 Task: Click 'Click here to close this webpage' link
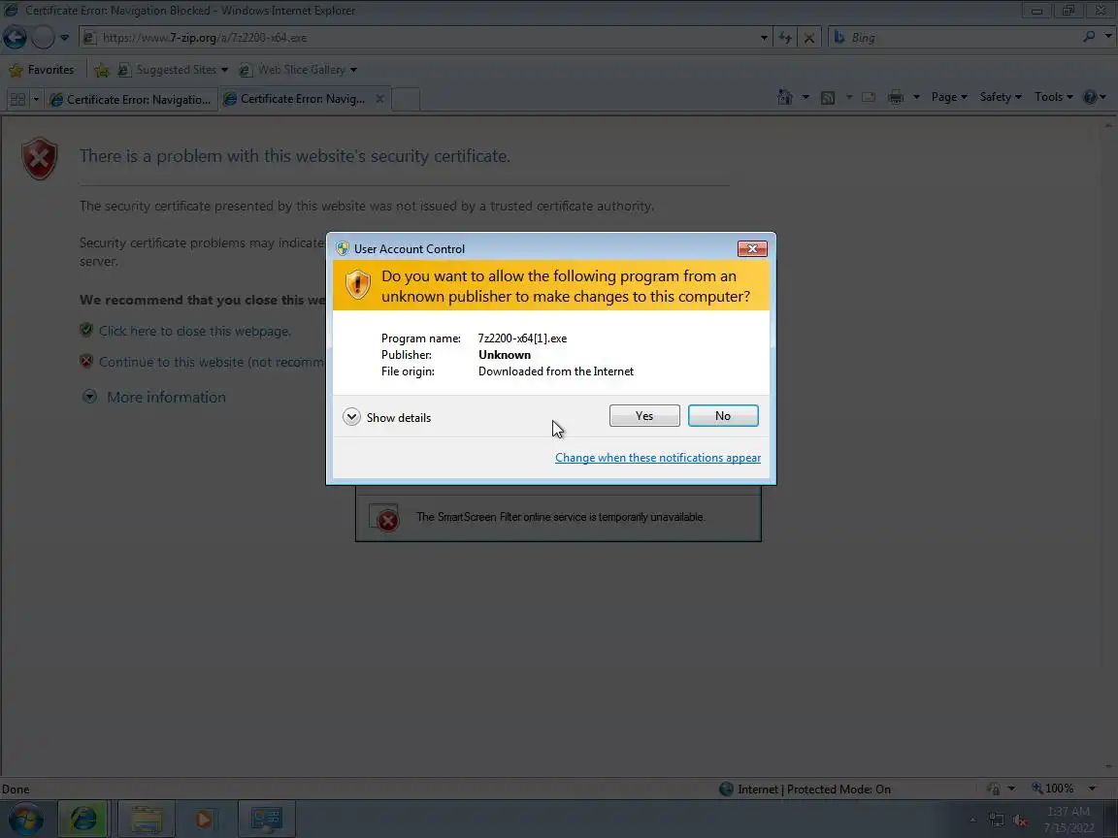pyautogui.click(x=195, y=331)
